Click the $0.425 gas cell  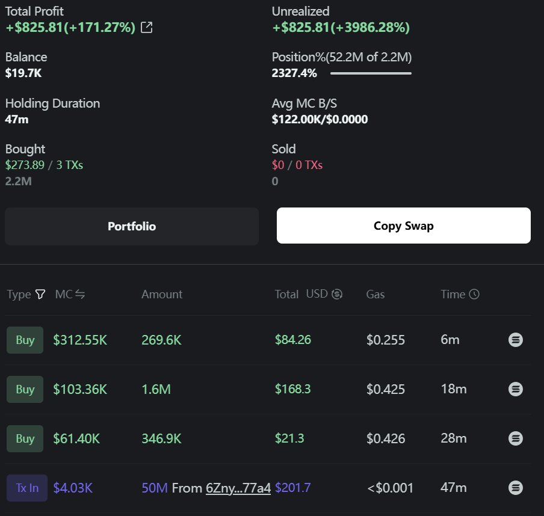(x=386, y=390)
